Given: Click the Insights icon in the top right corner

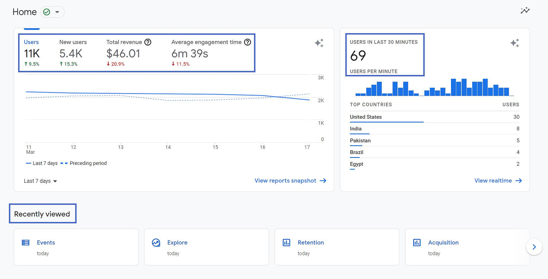Looking at the screenshot, I should tap(525, 10).
